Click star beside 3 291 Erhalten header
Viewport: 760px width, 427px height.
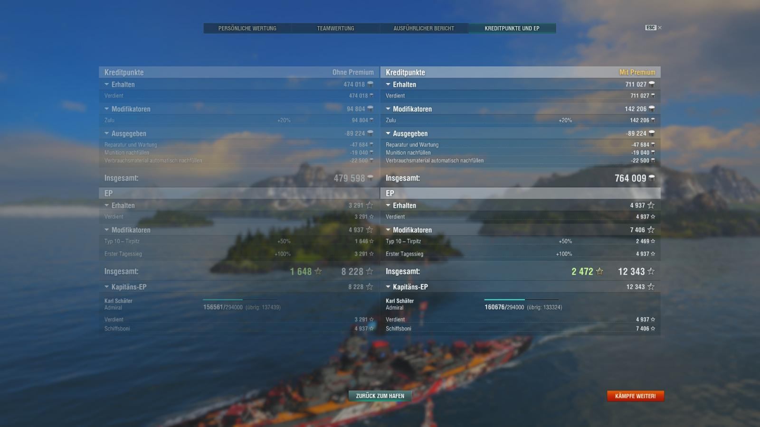370,205
